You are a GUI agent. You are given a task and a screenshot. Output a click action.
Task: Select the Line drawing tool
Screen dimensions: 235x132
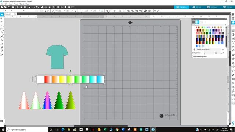[x=2, y=25]
